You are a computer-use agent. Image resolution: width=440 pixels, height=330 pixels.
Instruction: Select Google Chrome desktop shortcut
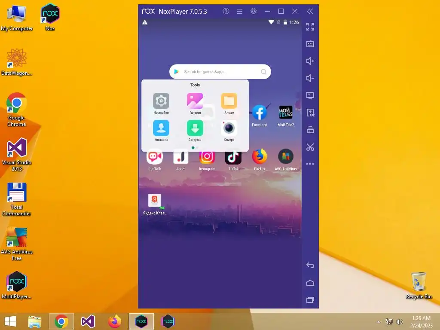pos(17,110)
